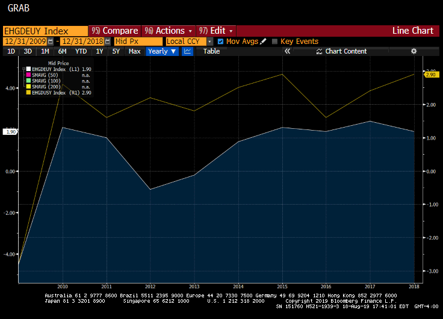This screenshot has height=319, width=443.
Task: Edit the end date field 12/31/2018
Action: (x=82, y=42)
